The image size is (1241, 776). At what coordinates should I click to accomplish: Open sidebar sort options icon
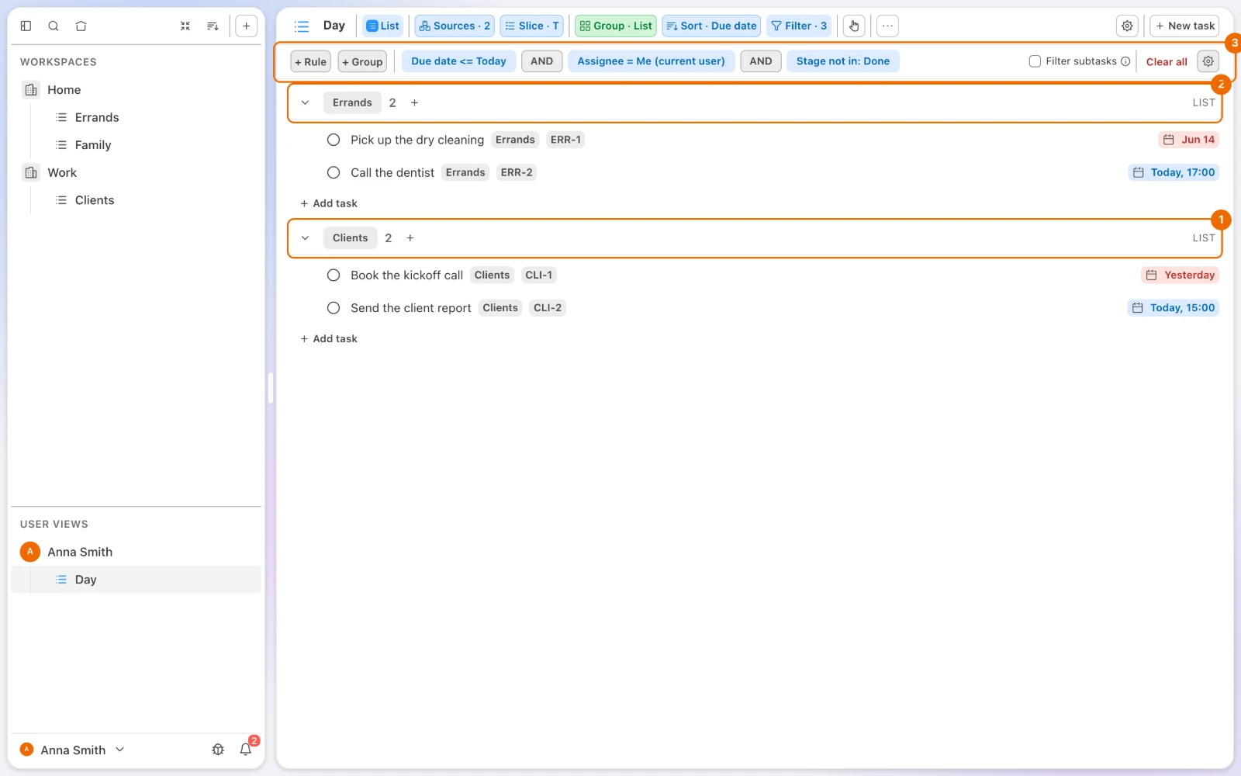pyautogui.click(x=213, y=26)
